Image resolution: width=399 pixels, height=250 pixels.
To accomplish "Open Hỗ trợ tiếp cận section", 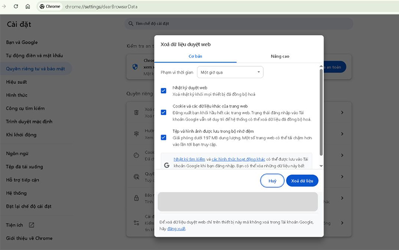I will click(22, 180).
